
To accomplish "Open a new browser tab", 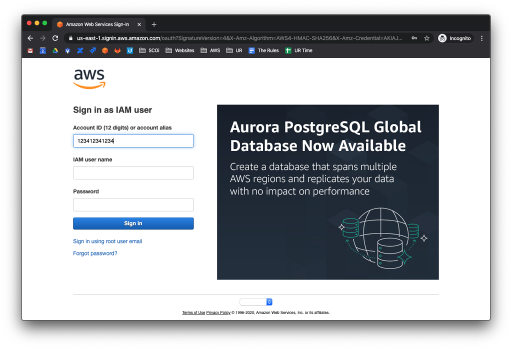I will click(154, 24).
